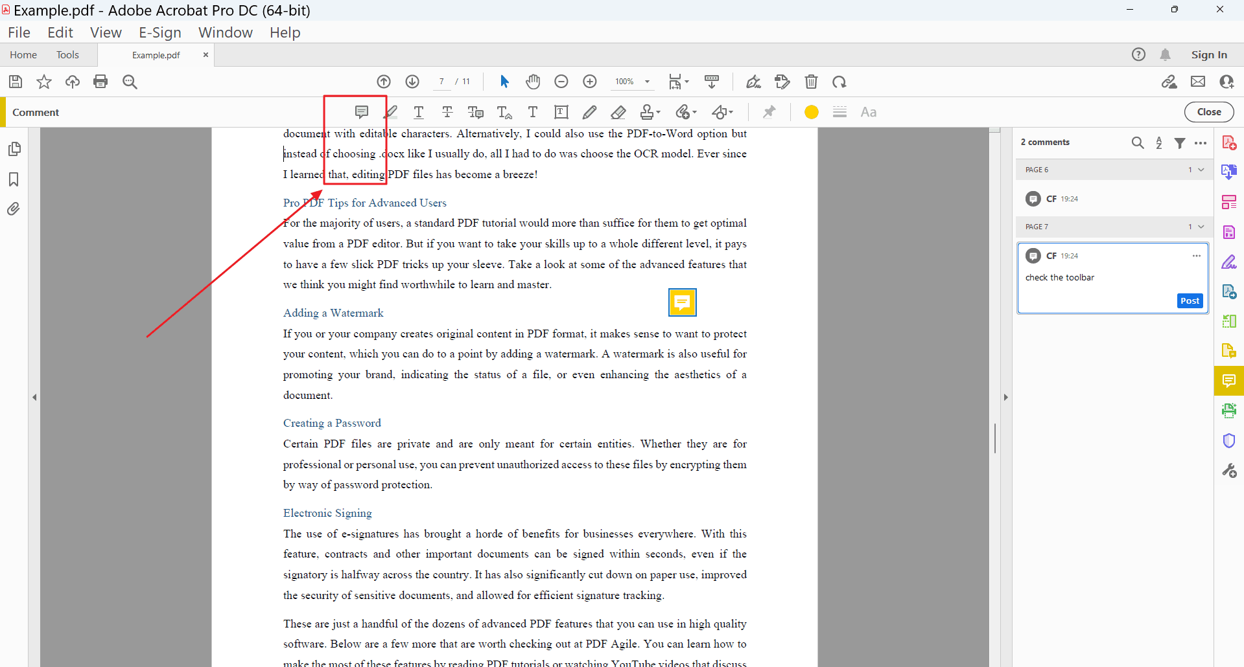Select the arrow Selection tool
The image size is (1244, 667).
505,82
